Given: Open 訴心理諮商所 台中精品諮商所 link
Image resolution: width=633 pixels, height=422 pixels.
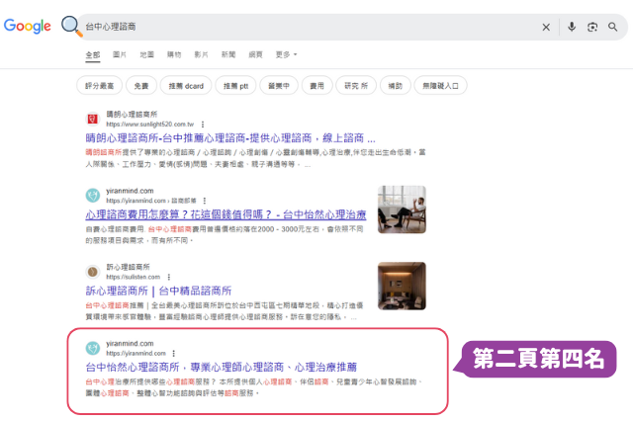Looking at the screenshot, I should (x=158, y=291).
